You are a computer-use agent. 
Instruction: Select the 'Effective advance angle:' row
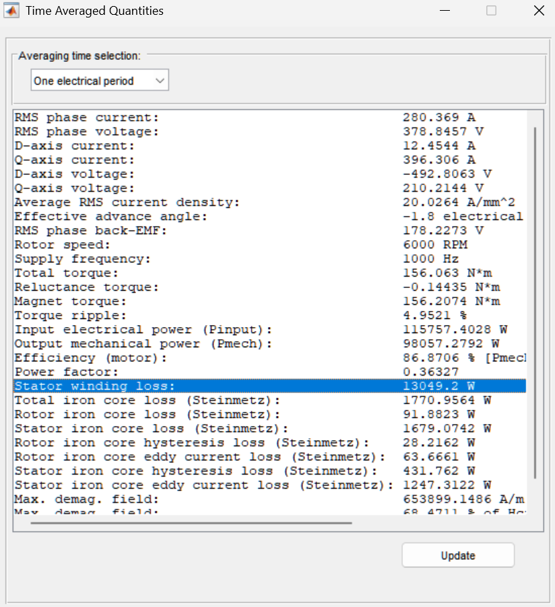pos(269,217)
